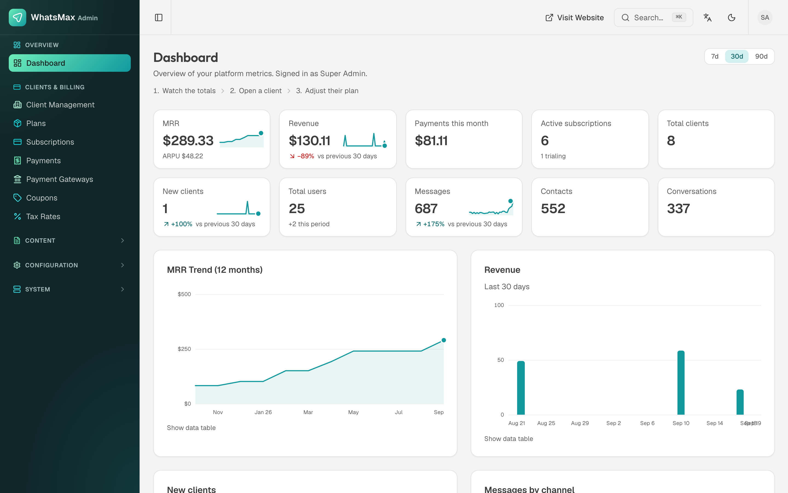Open the language translate icon

(708, 18)
